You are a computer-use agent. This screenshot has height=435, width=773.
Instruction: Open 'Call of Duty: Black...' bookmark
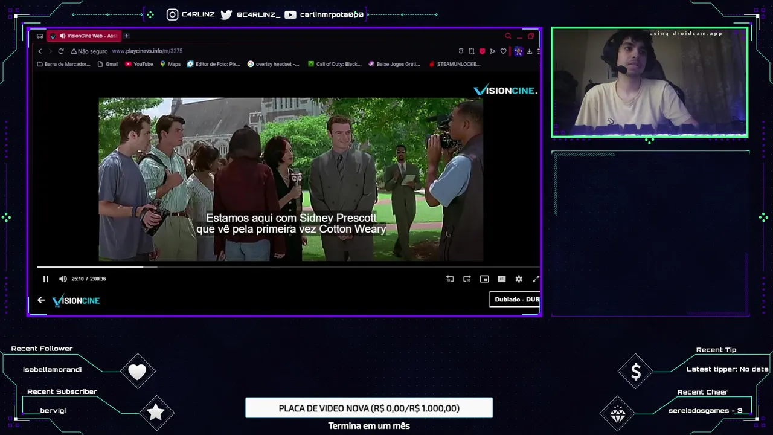pyautogui.click(x=335, y=64)
